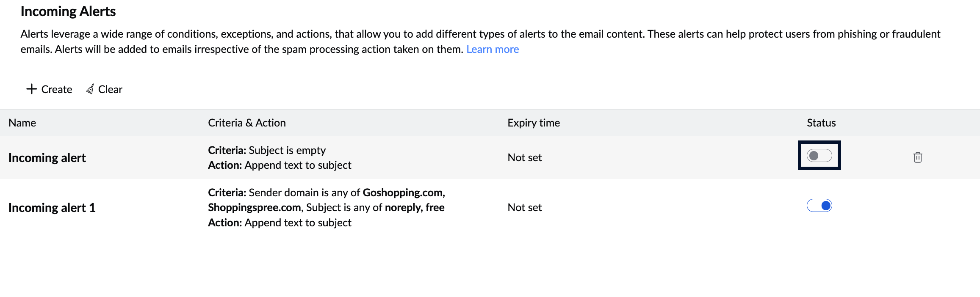Disable the Incoming alert 1 status toggle
The image size is (980, 297).
click(819, 206)
